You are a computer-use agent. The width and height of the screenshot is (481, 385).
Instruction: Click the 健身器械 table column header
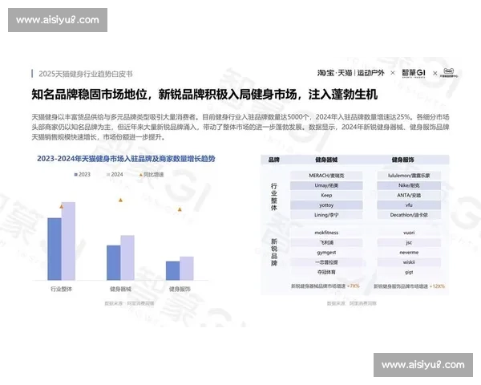pos(326,160)
